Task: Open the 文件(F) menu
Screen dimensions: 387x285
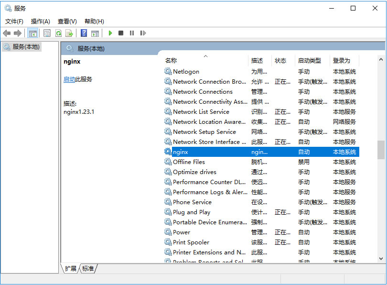Action: click(14, 22)
